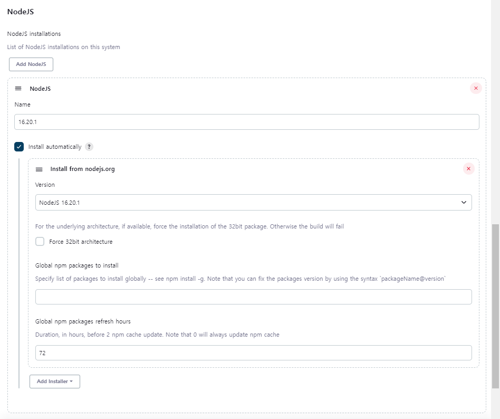Uncheck Install automatically checkbox

pyautogui.click(x=19, y=147)
